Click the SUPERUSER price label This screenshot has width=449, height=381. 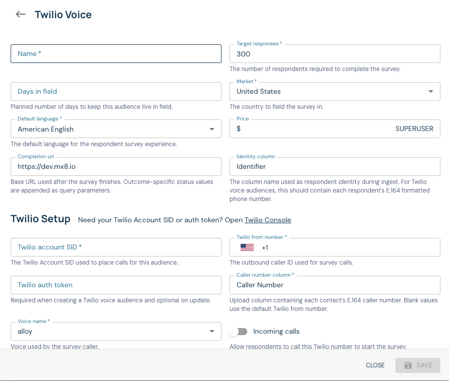414,129
